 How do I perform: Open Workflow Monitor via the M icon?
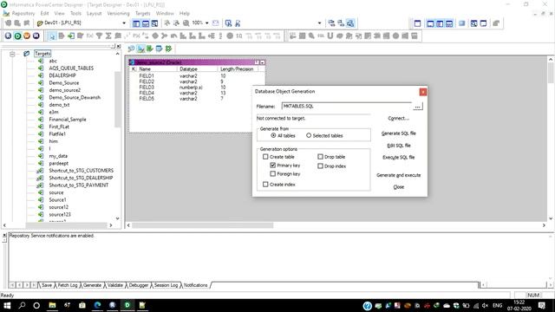click(36, 36)
